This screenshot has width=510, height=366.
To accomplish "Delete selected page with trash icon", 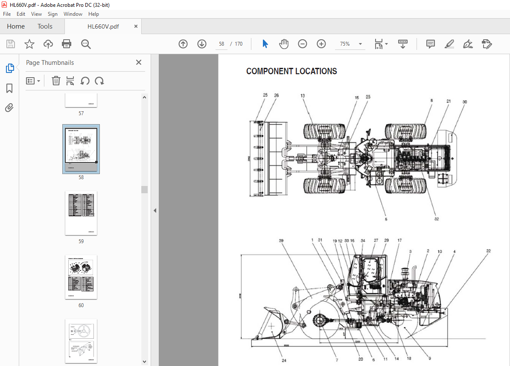I will point(56,81).
